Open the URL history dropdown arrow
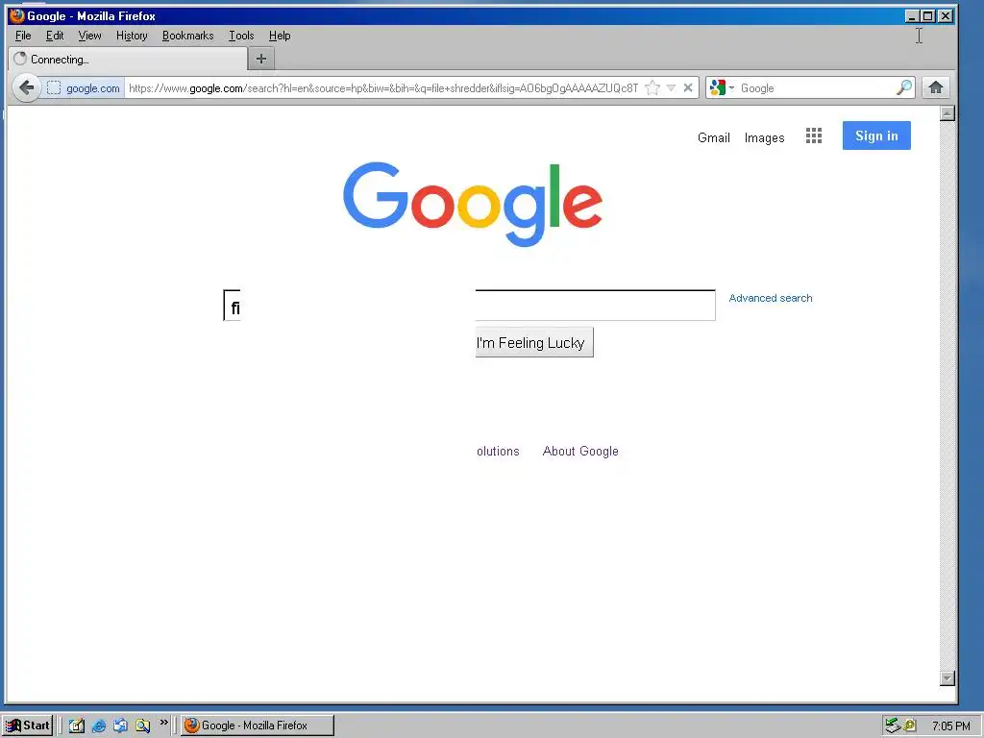Screen dimensions: 984x738 pyautogui.click(x=671, y=87)
